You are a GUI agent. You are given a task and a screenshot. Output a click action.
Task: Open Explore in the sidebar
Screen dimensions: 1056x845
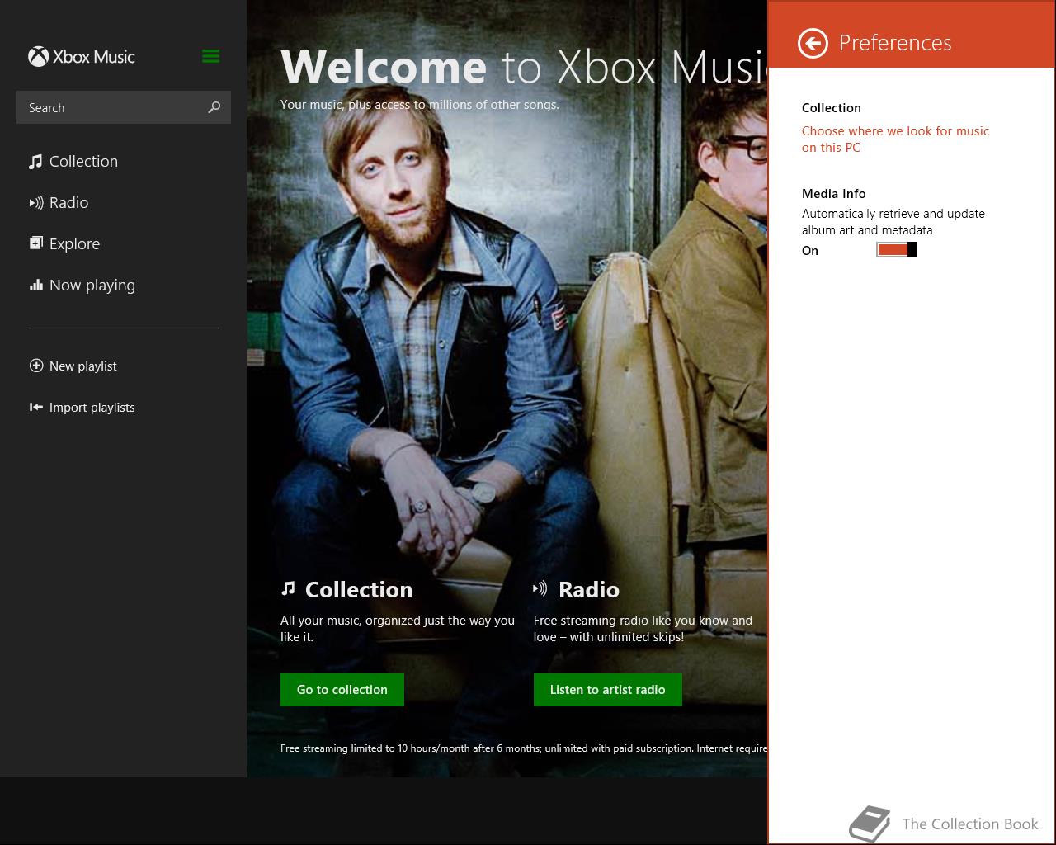point(74,244)
